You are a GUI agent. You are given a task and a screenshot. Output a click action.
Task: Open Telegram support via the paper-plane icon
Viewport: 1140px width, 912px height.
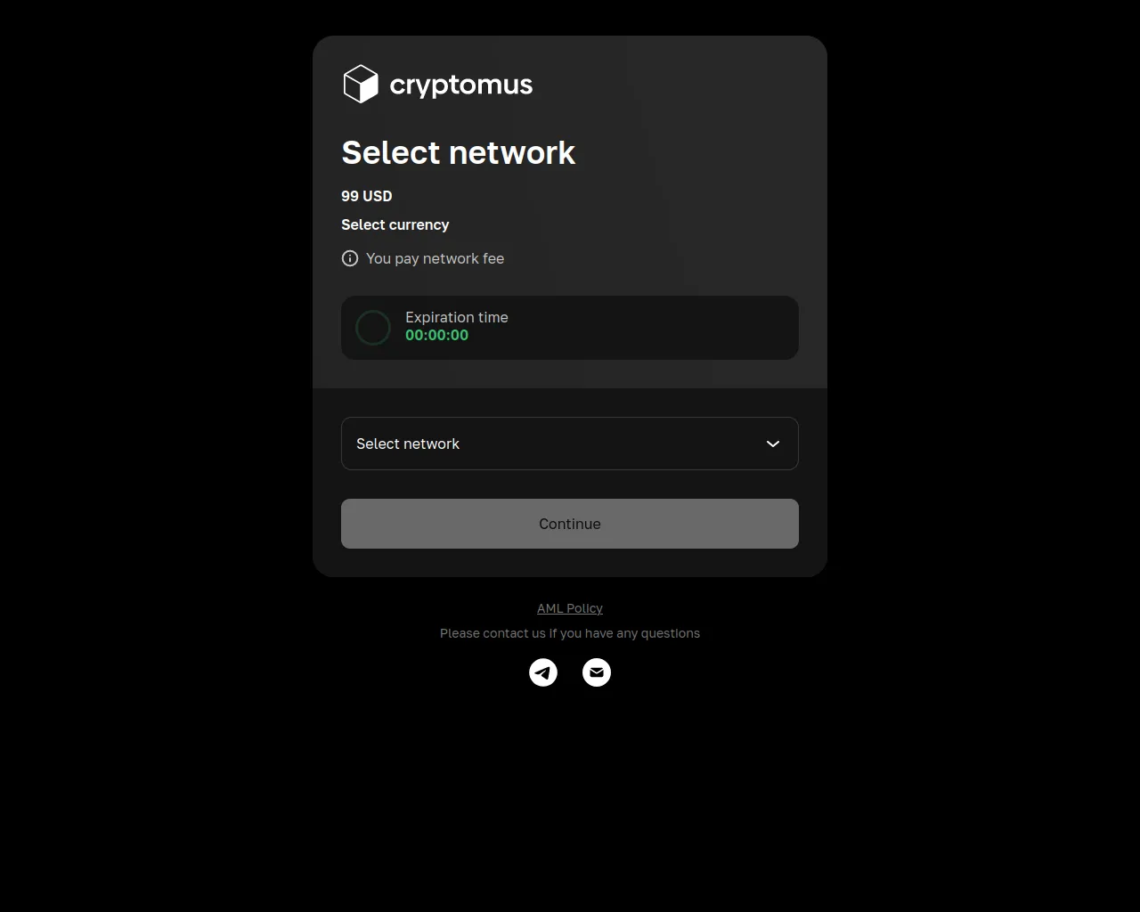pyautogui.click(x=543, y=672)
